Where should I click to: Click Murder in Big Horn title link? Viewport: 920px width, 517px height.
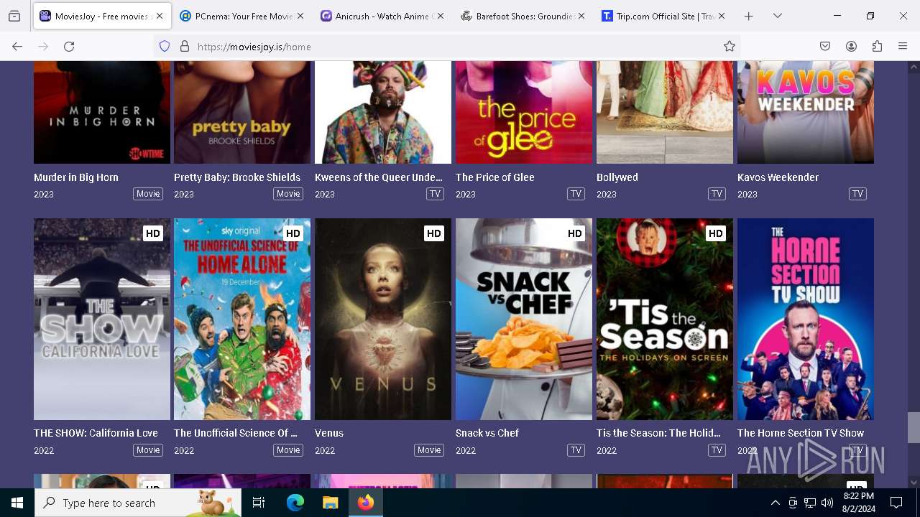click(x=76, y=177)
